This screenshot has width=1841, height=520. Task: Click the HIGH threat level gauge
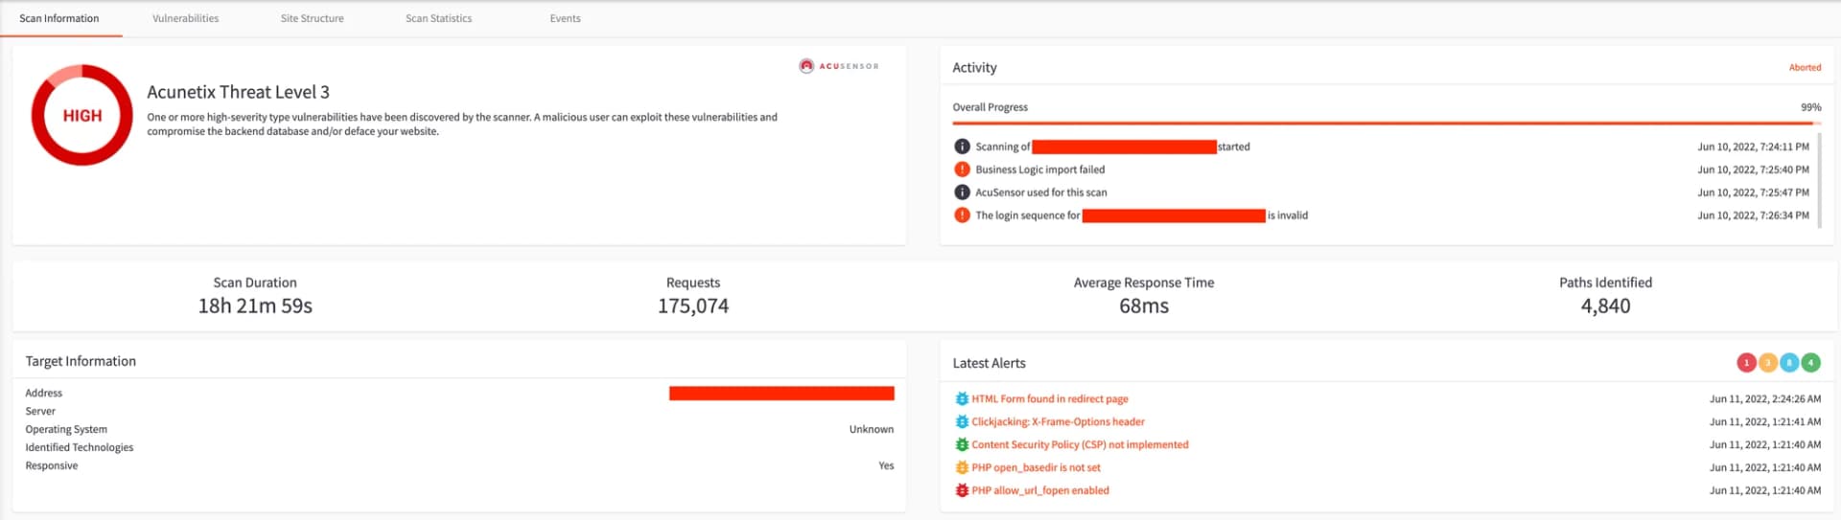coord(82,115)
